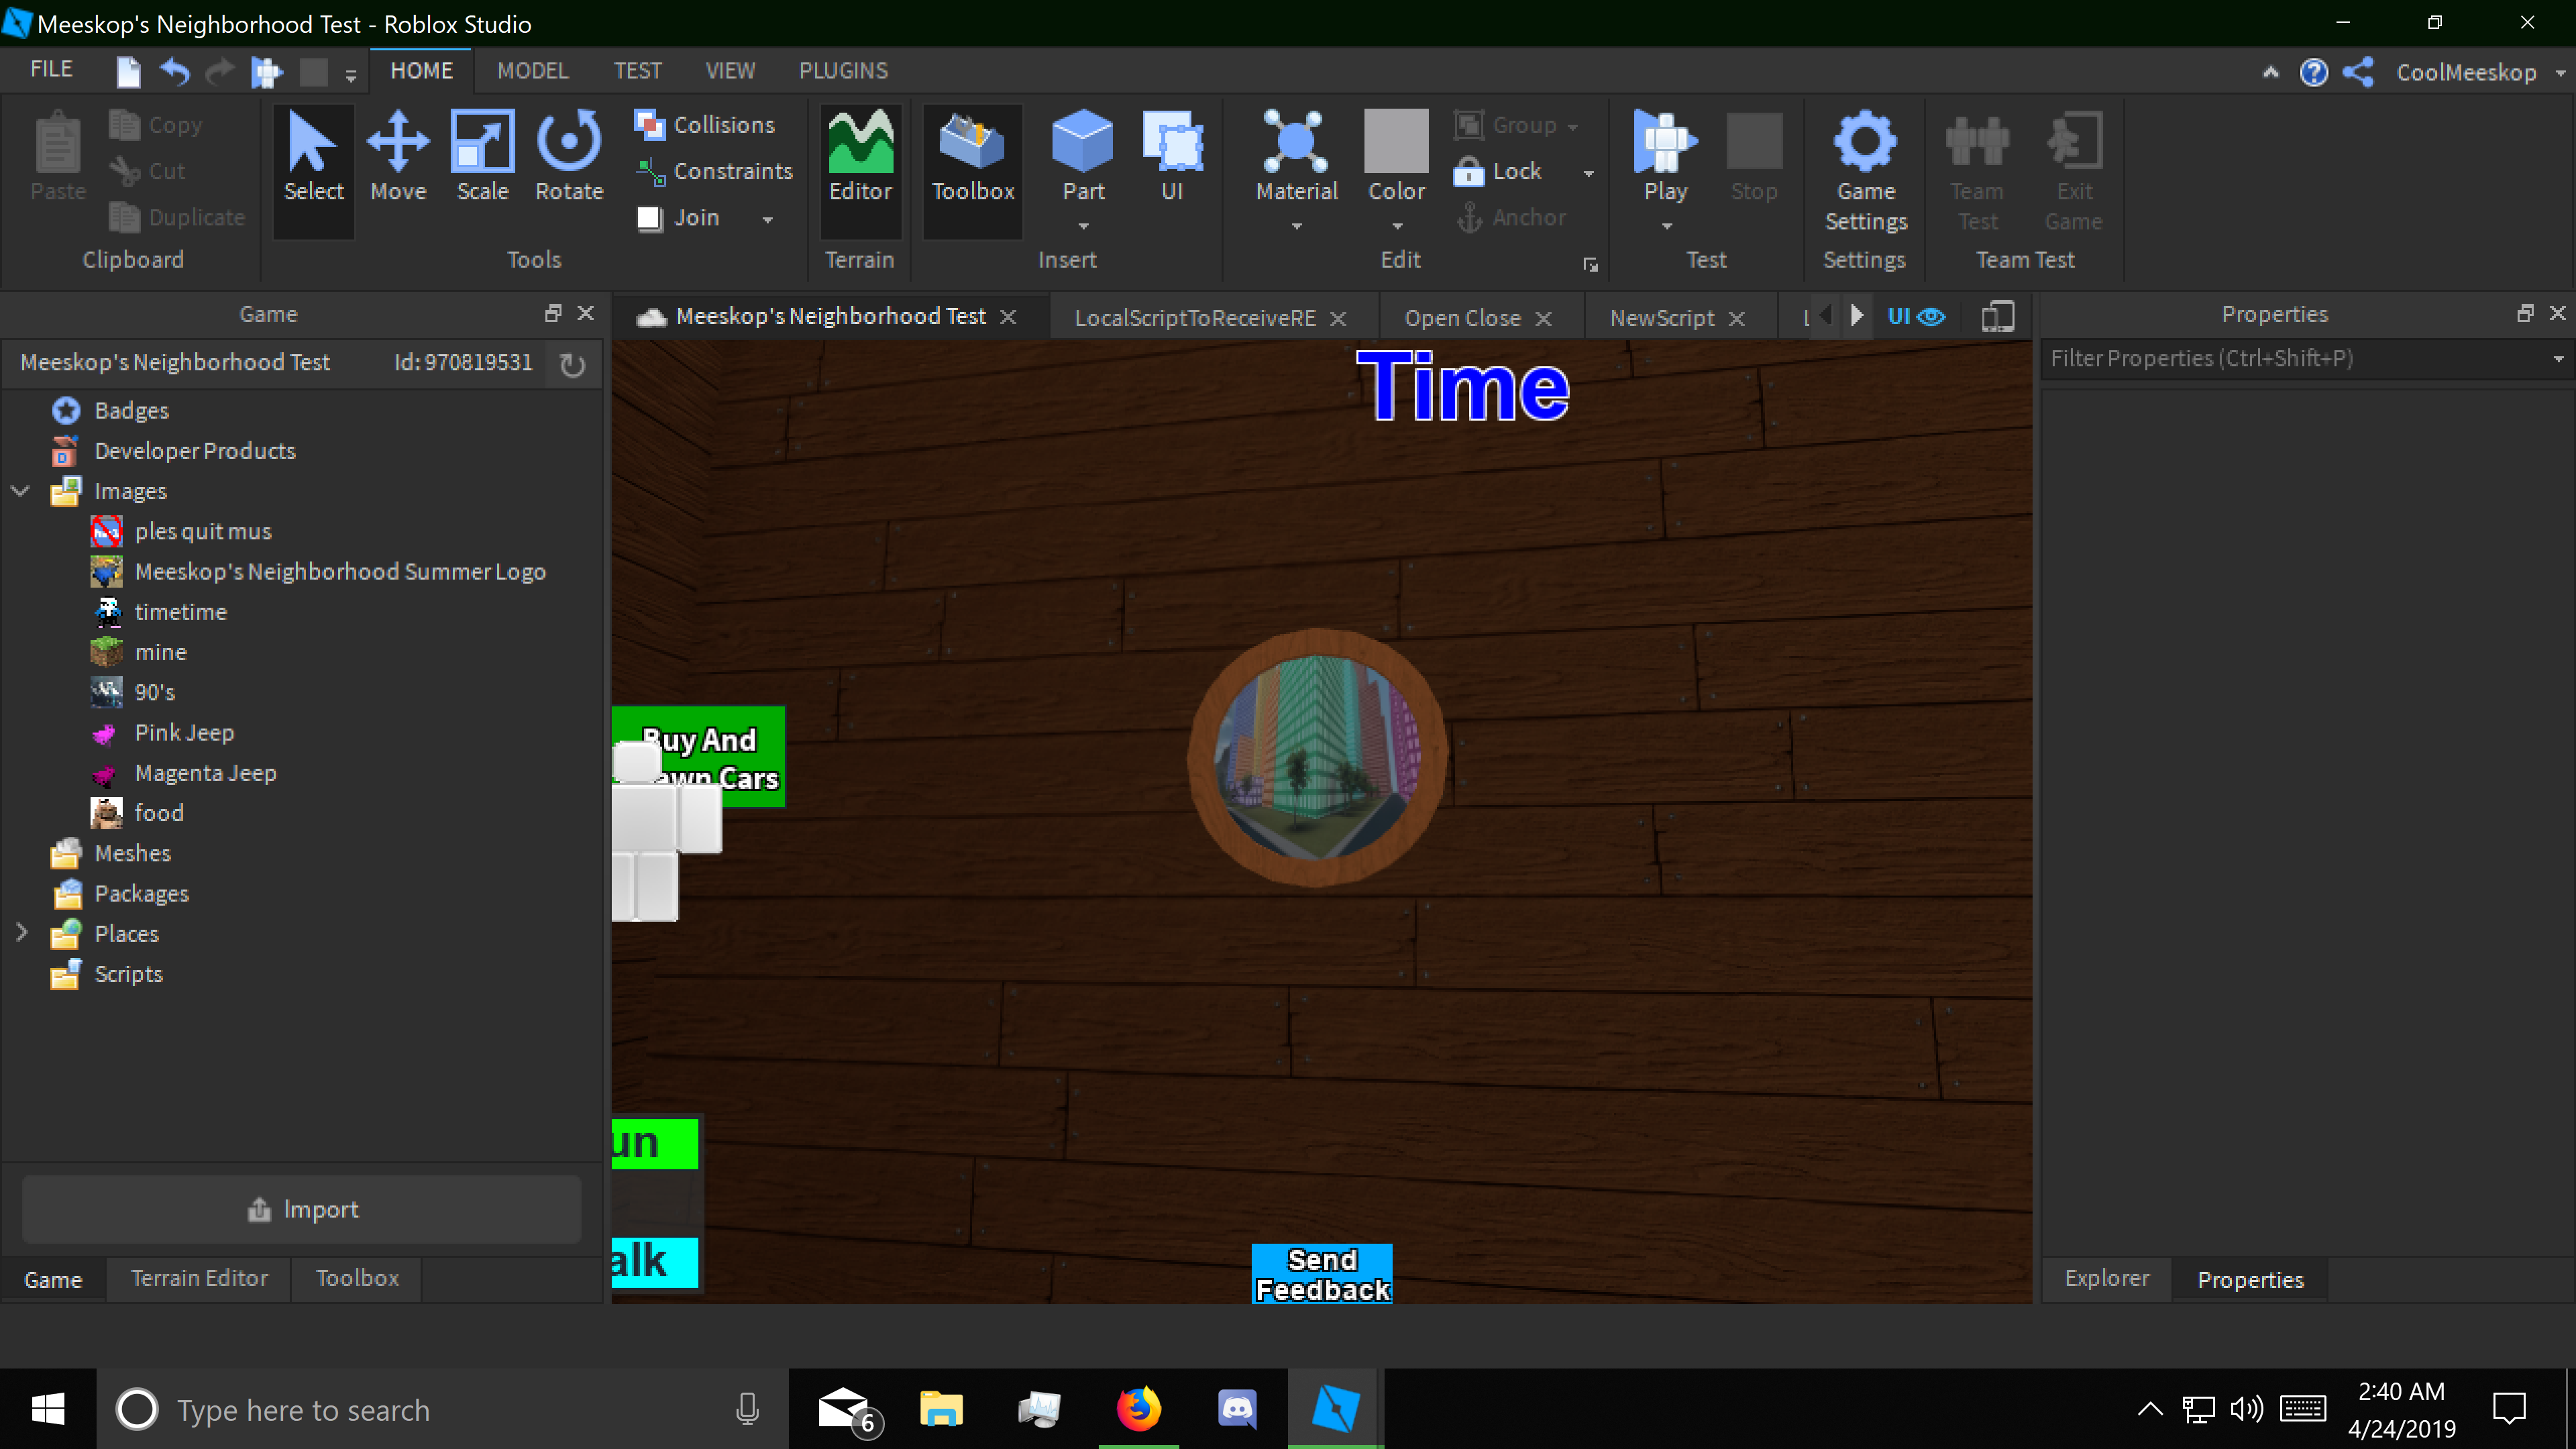Click the New file icon
Screen dimensions: 2576x1449
(x=128, y=71)
